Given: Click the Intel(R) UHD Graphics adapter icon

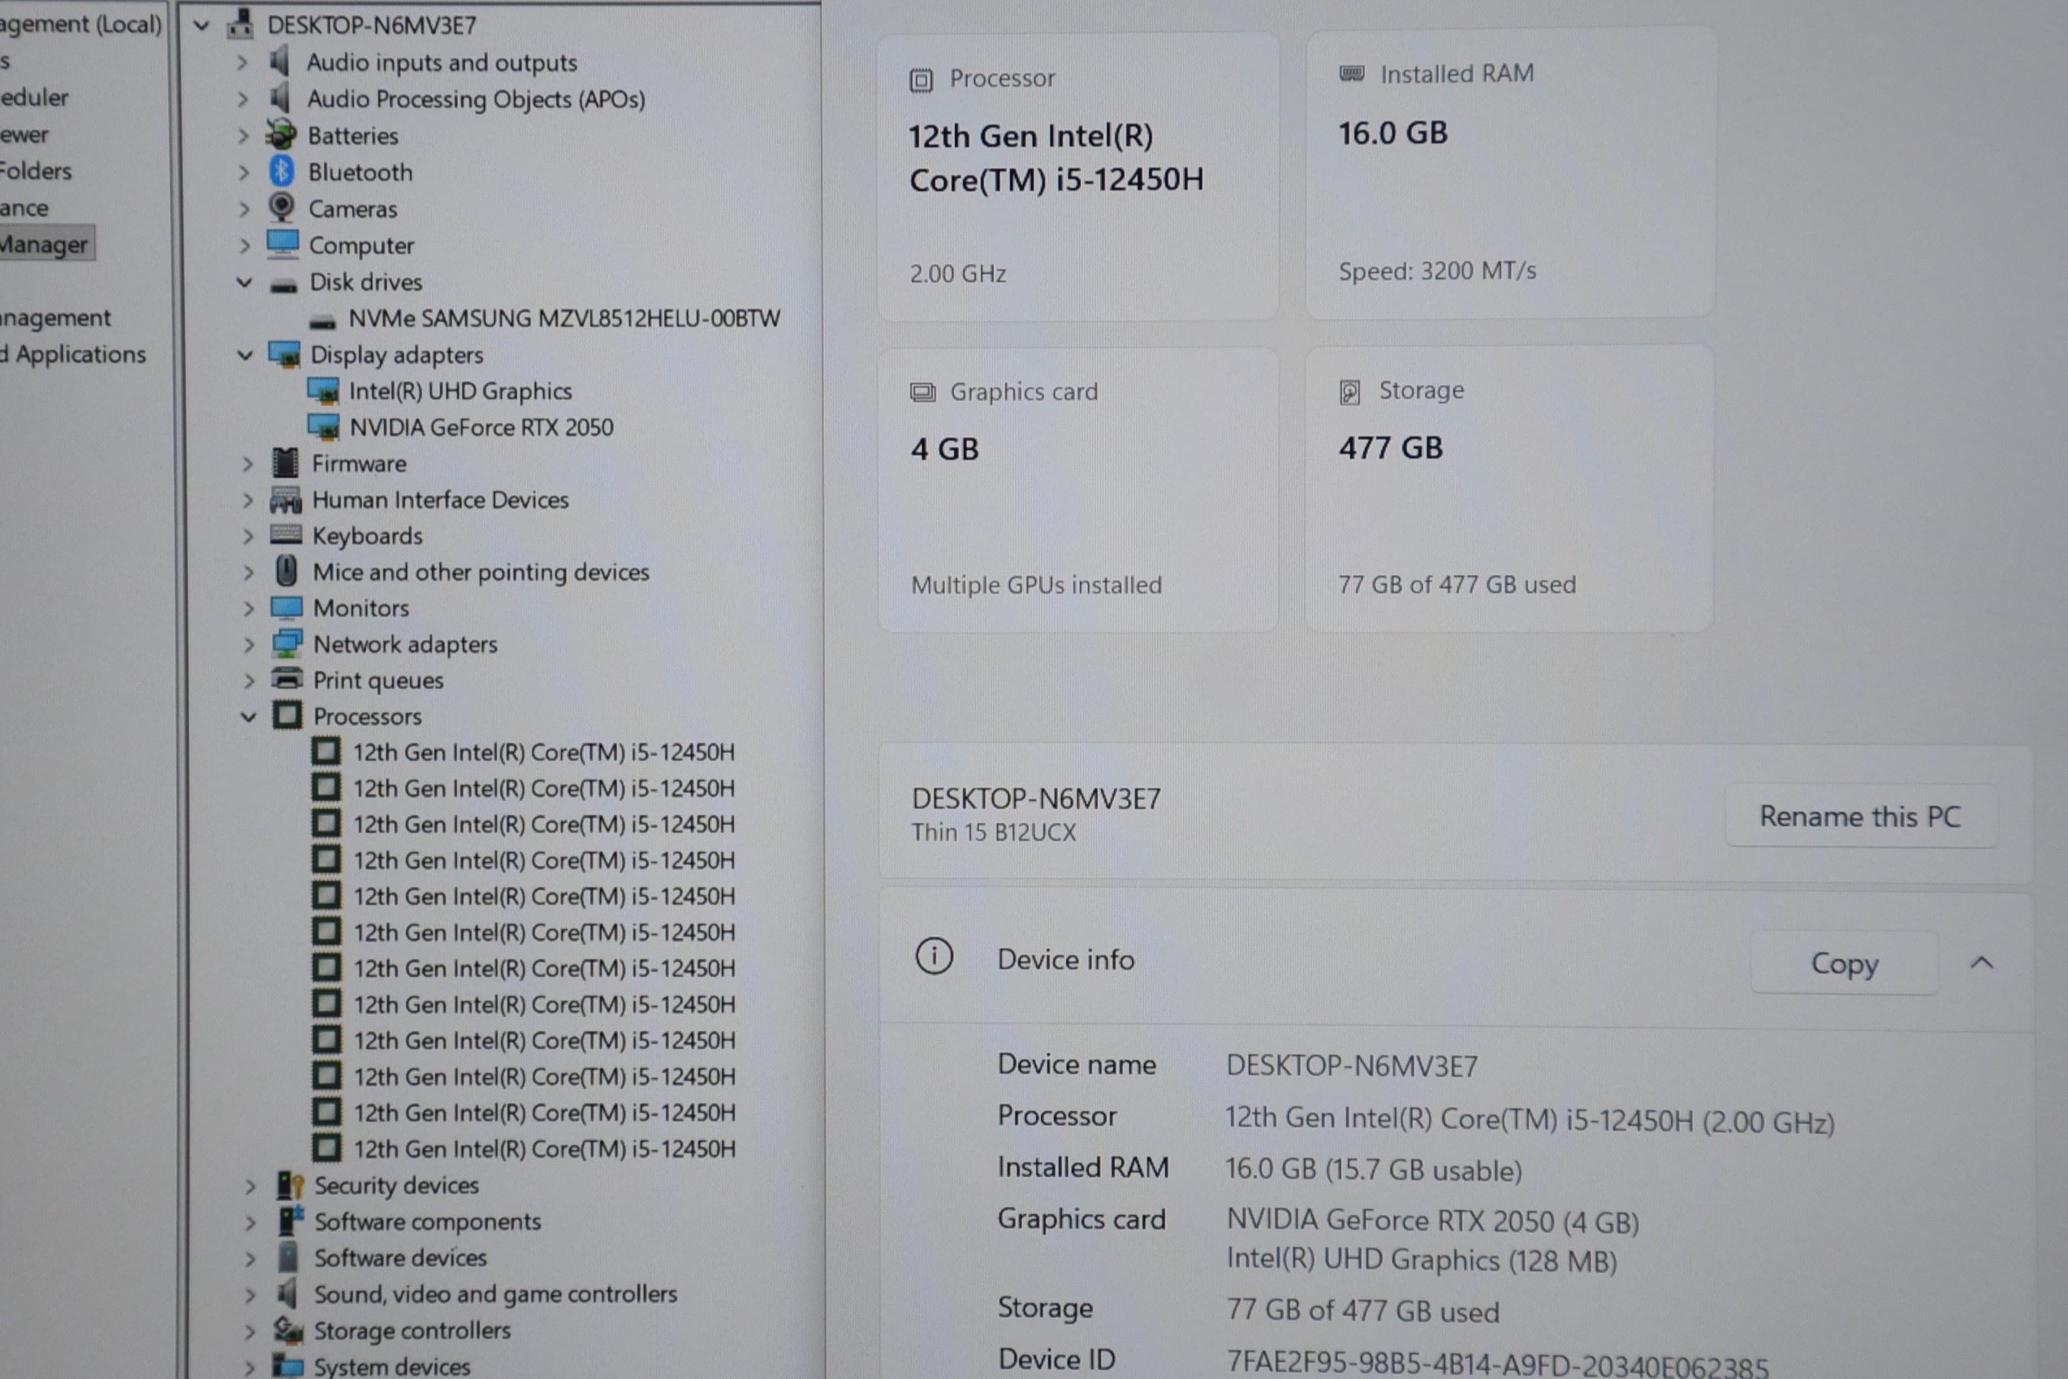Looking at the screenshot, I should pos(324,391).
